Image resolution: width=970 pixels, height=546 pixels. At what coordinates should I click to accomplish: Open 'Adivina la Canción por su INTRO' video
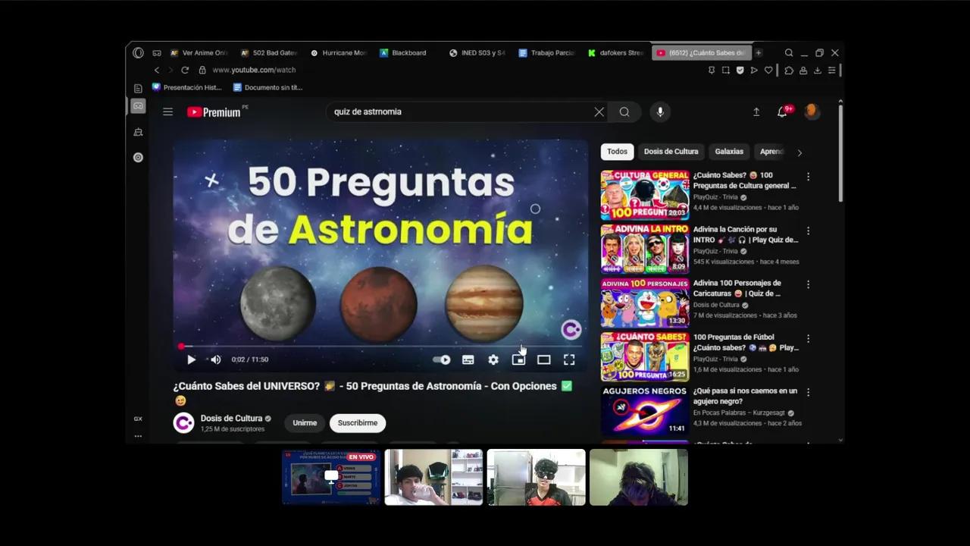tap(745, 234)
